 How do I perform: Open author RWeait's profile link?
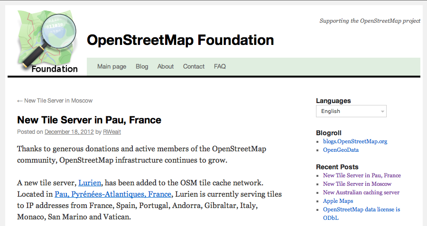(x=112, y=132)
